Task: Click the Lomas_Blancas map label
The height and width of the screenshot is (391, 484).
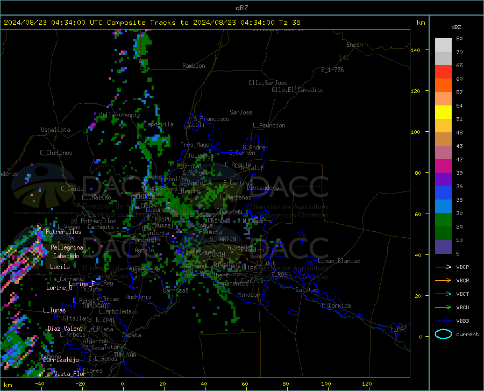Action: click(339, 261)
